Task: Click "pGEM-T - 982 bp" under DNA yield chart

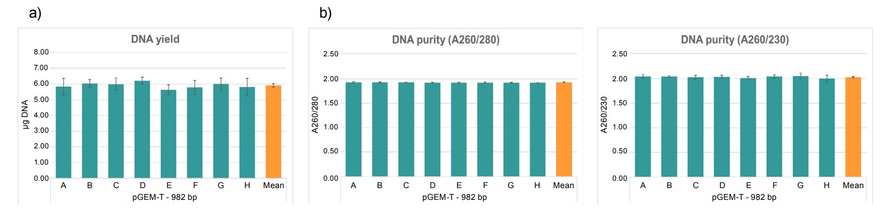Action: click(x=164, y=197)
